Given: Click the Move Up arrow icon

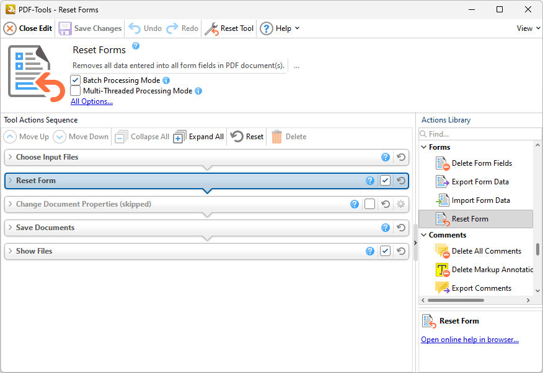Looking at the screenshot, I should pos(11,137).
